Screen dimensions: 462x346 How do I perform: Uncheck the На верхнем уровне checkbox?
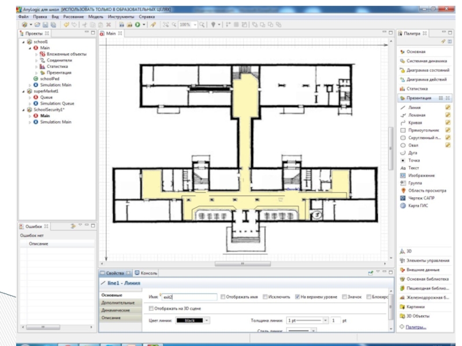point(297,297)
